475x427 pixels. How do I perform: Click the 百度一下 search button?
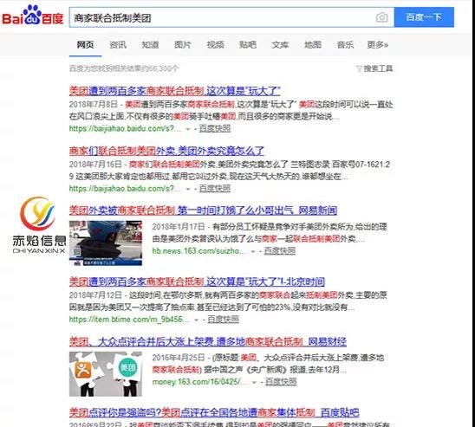pyautogui.click(x=424, y=17)
